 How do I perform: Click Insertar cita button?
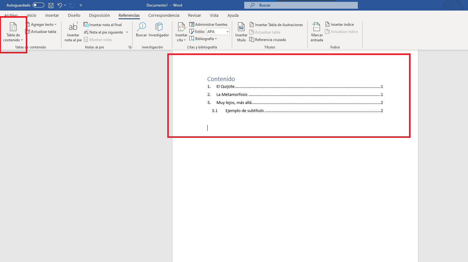coord(181,32)
